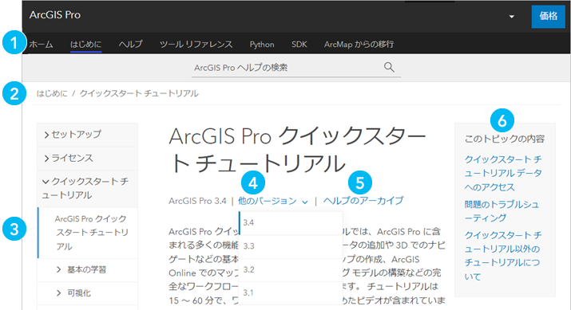Open the ホーム tab
Screen dimensions: 571x310
[x=41, y=45]
